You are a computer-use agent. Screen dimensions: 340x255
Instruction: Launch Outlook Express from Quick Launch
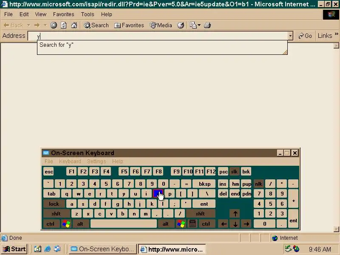pos(57,249)
